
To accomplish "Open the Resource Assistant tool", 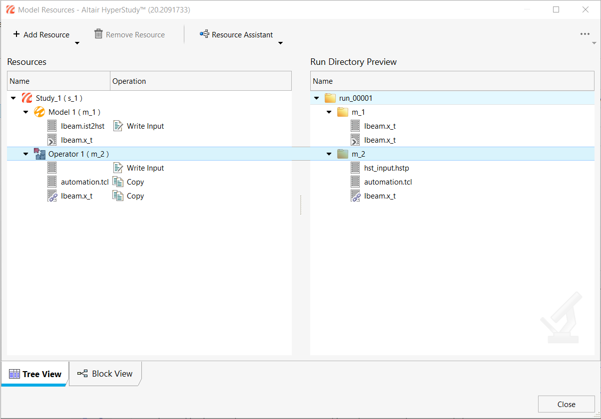I will point(236,34).
